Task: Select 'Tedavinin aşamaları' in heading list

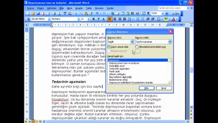Action: click(119, 69)
